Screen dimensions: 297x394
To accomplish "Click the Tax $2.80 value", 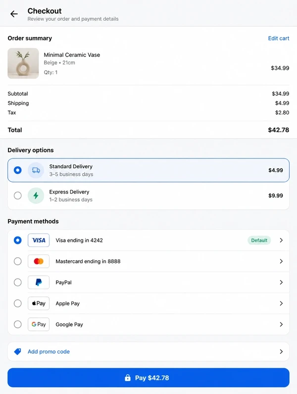I will tap(282, 112).
